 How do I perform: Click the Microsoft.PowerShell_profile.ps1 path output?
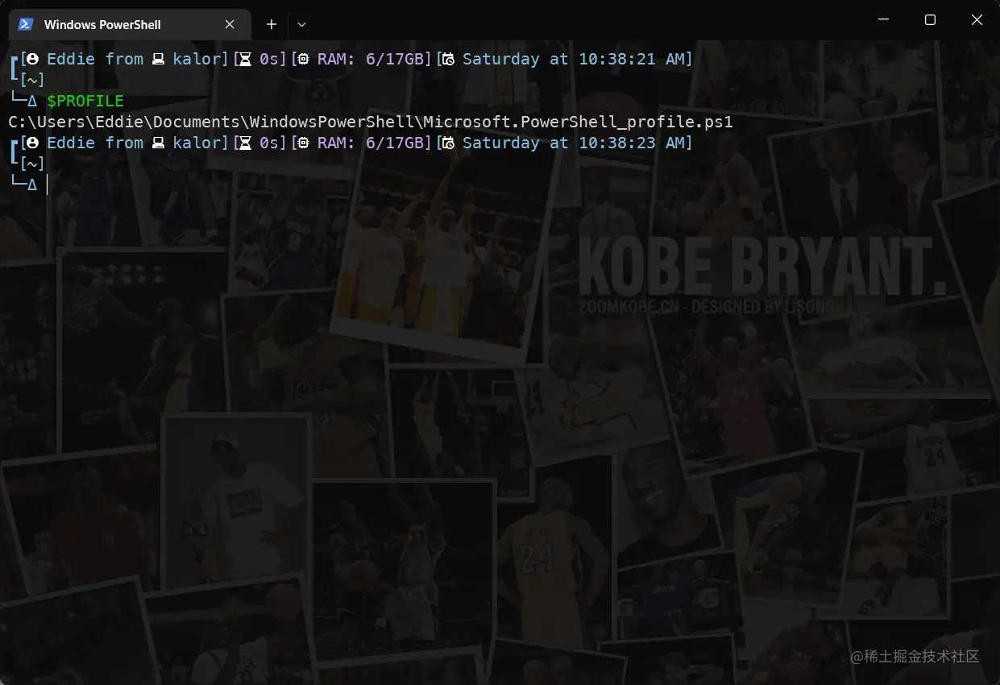371,122
